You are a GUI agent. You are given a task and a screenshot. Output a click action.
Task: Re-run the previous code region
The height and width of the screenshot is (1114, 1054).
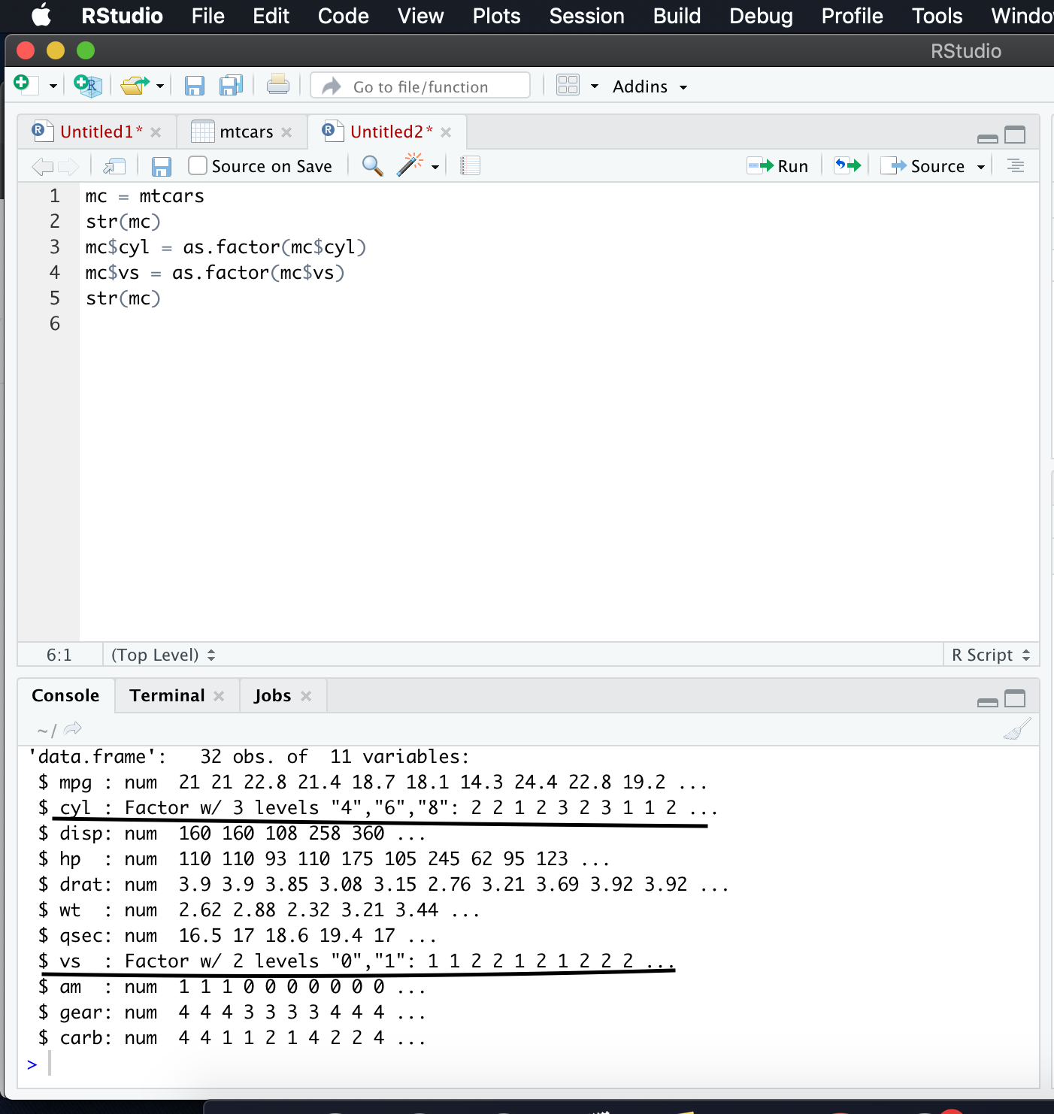pyautogui.click(x=847, y=165)
